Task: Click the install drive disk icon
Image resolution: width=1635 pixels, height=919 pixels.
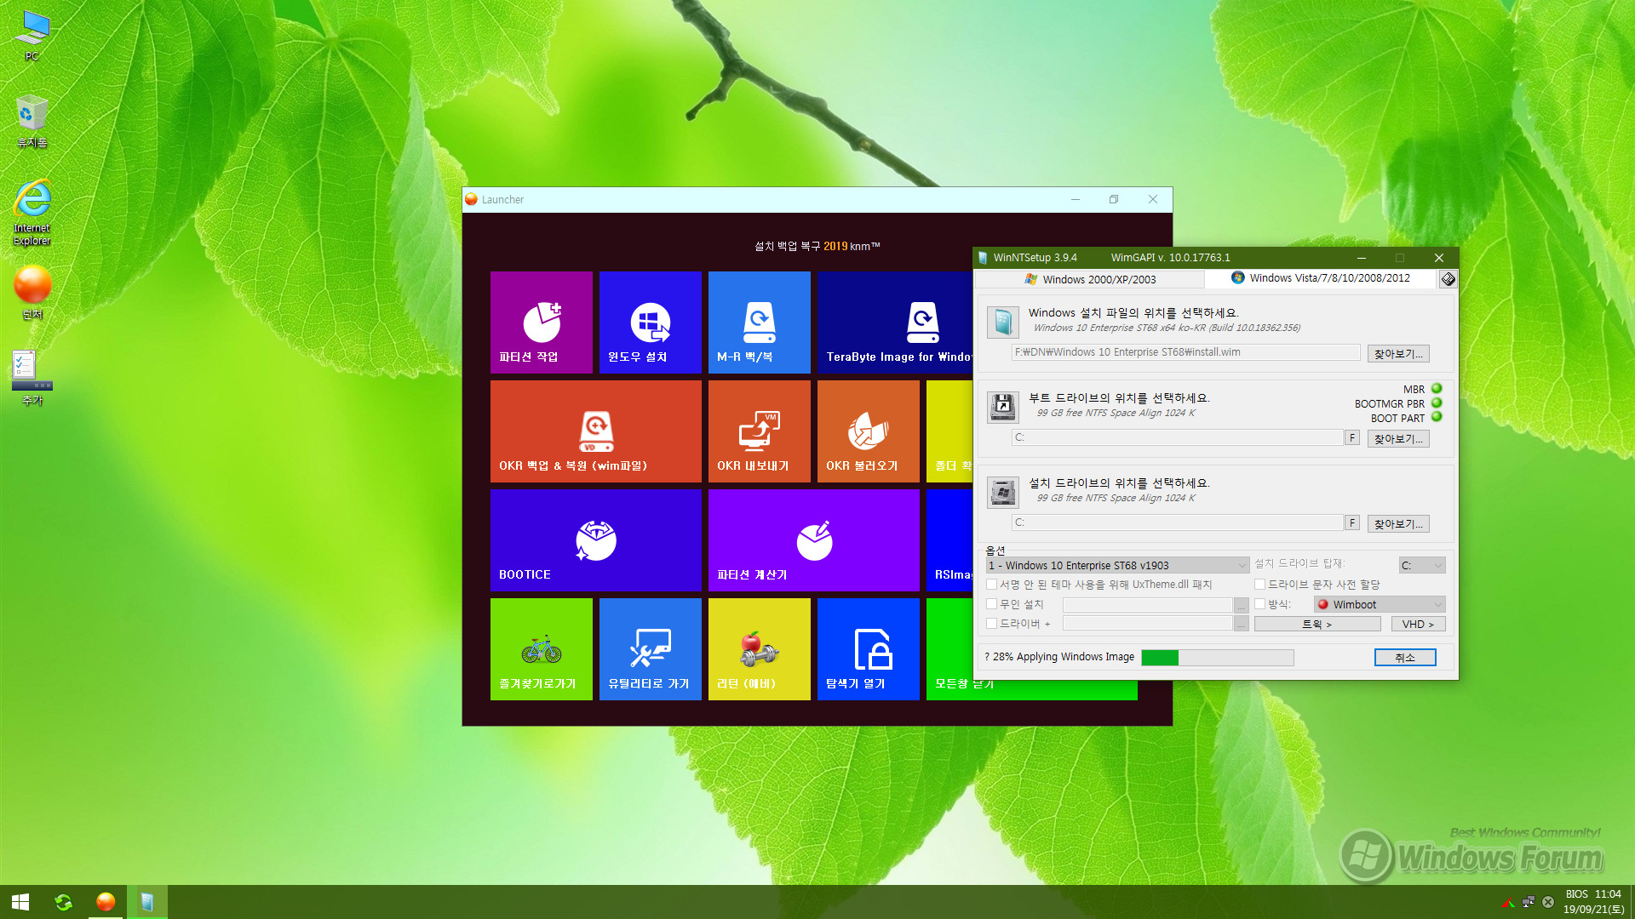Action: (1002, 492)
